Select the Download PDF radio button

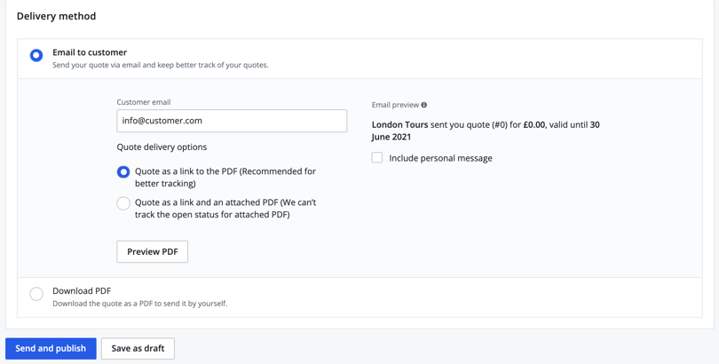36,294
